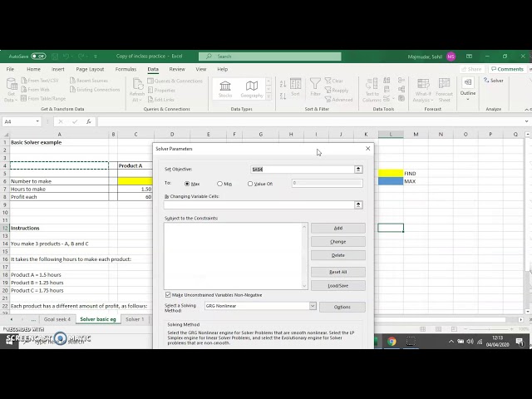Expand the Name Box dropdown
The width and height of the screenshot is (532, 399).
(x=37, y=121)
